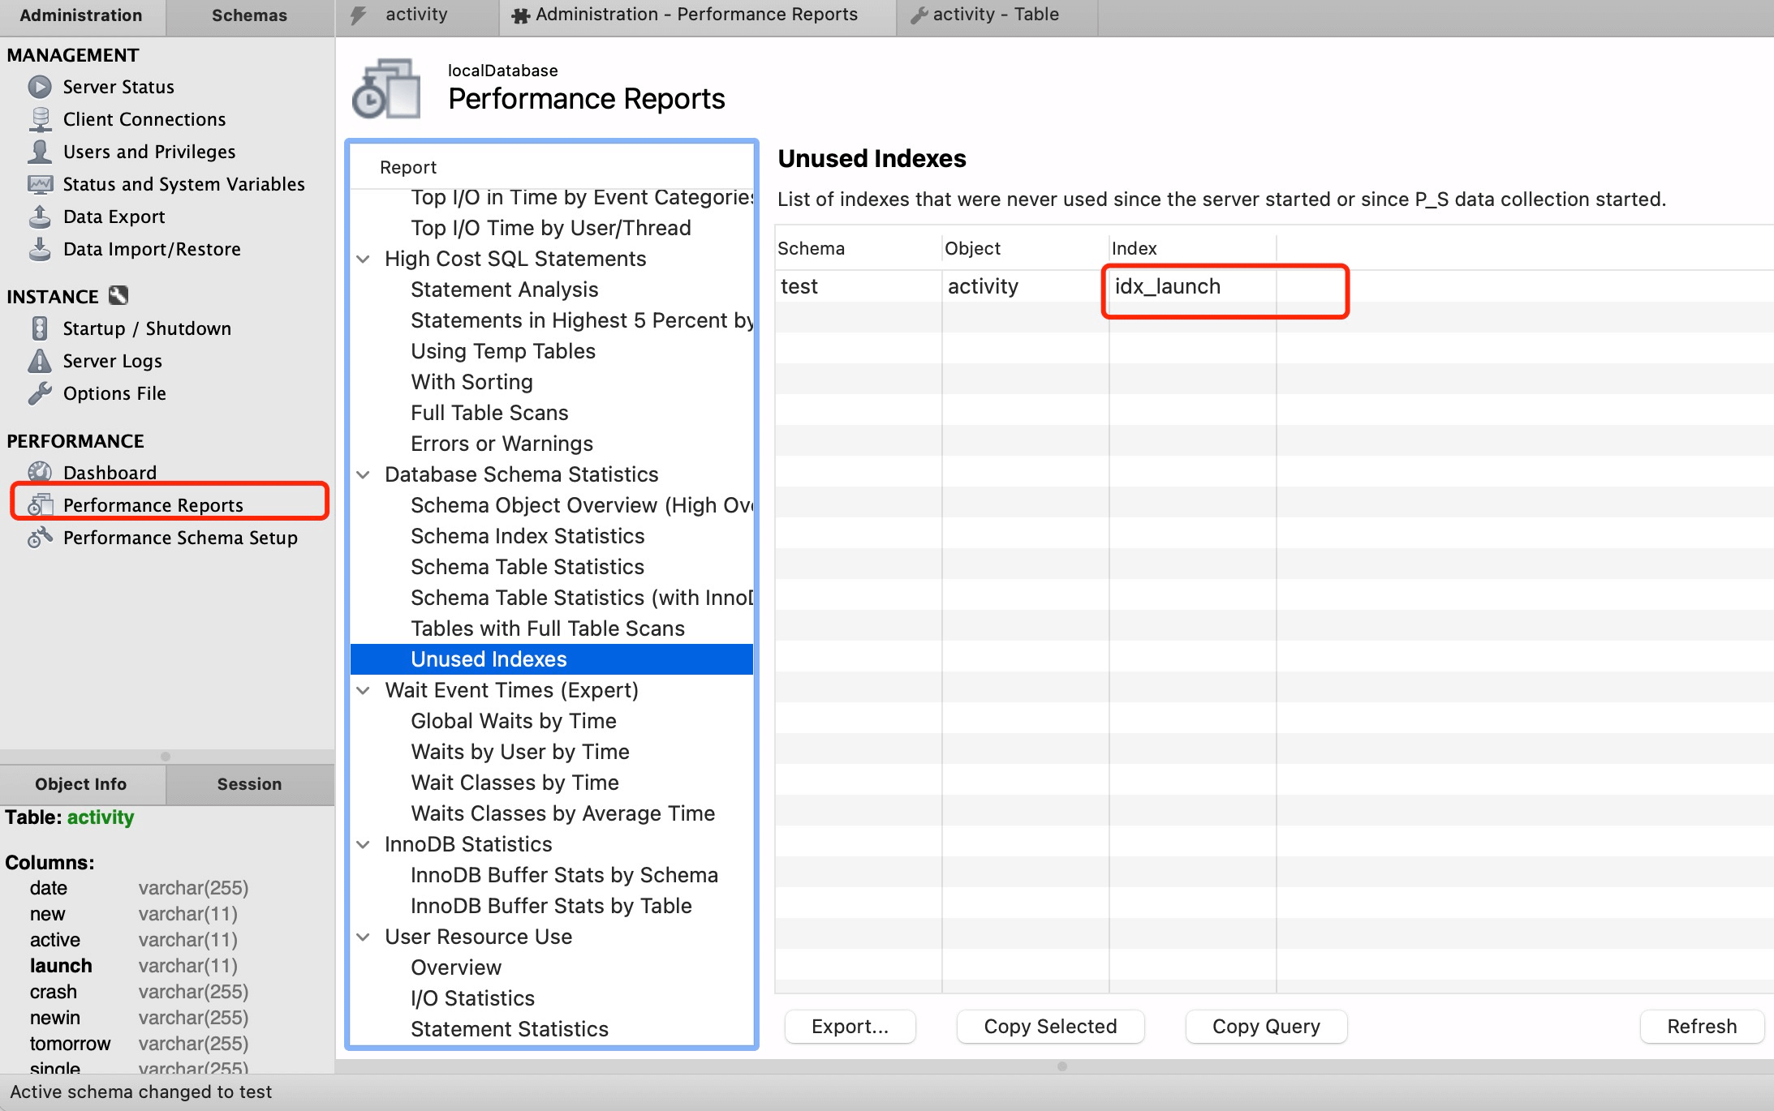This screenshot has width=1774, height=1111.
Task: Click the Data Import/Restore icon
Action: point(40,249)
